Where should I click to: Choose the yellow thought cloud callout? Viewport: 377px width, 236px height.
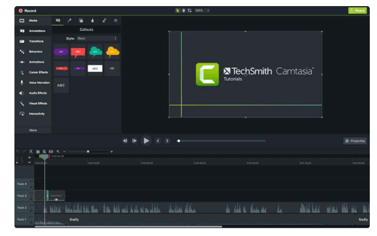click(112, 52)
